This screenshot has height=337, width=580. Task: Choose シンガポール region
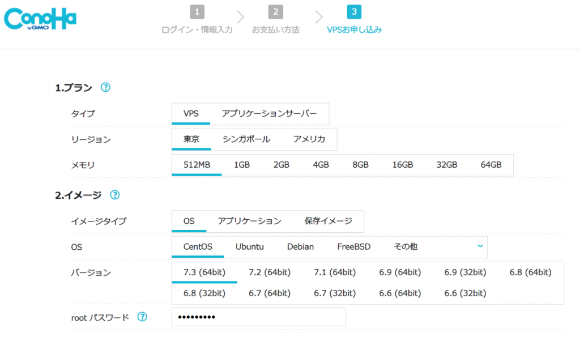pos(246,139)
